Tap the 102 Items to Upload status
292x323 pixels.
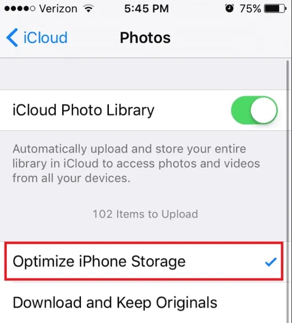click(145, 214)
